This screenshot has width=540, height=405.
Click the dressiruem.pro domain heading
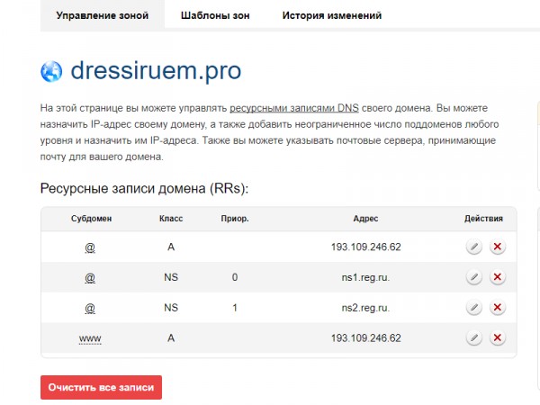click(x=156, y=70)
